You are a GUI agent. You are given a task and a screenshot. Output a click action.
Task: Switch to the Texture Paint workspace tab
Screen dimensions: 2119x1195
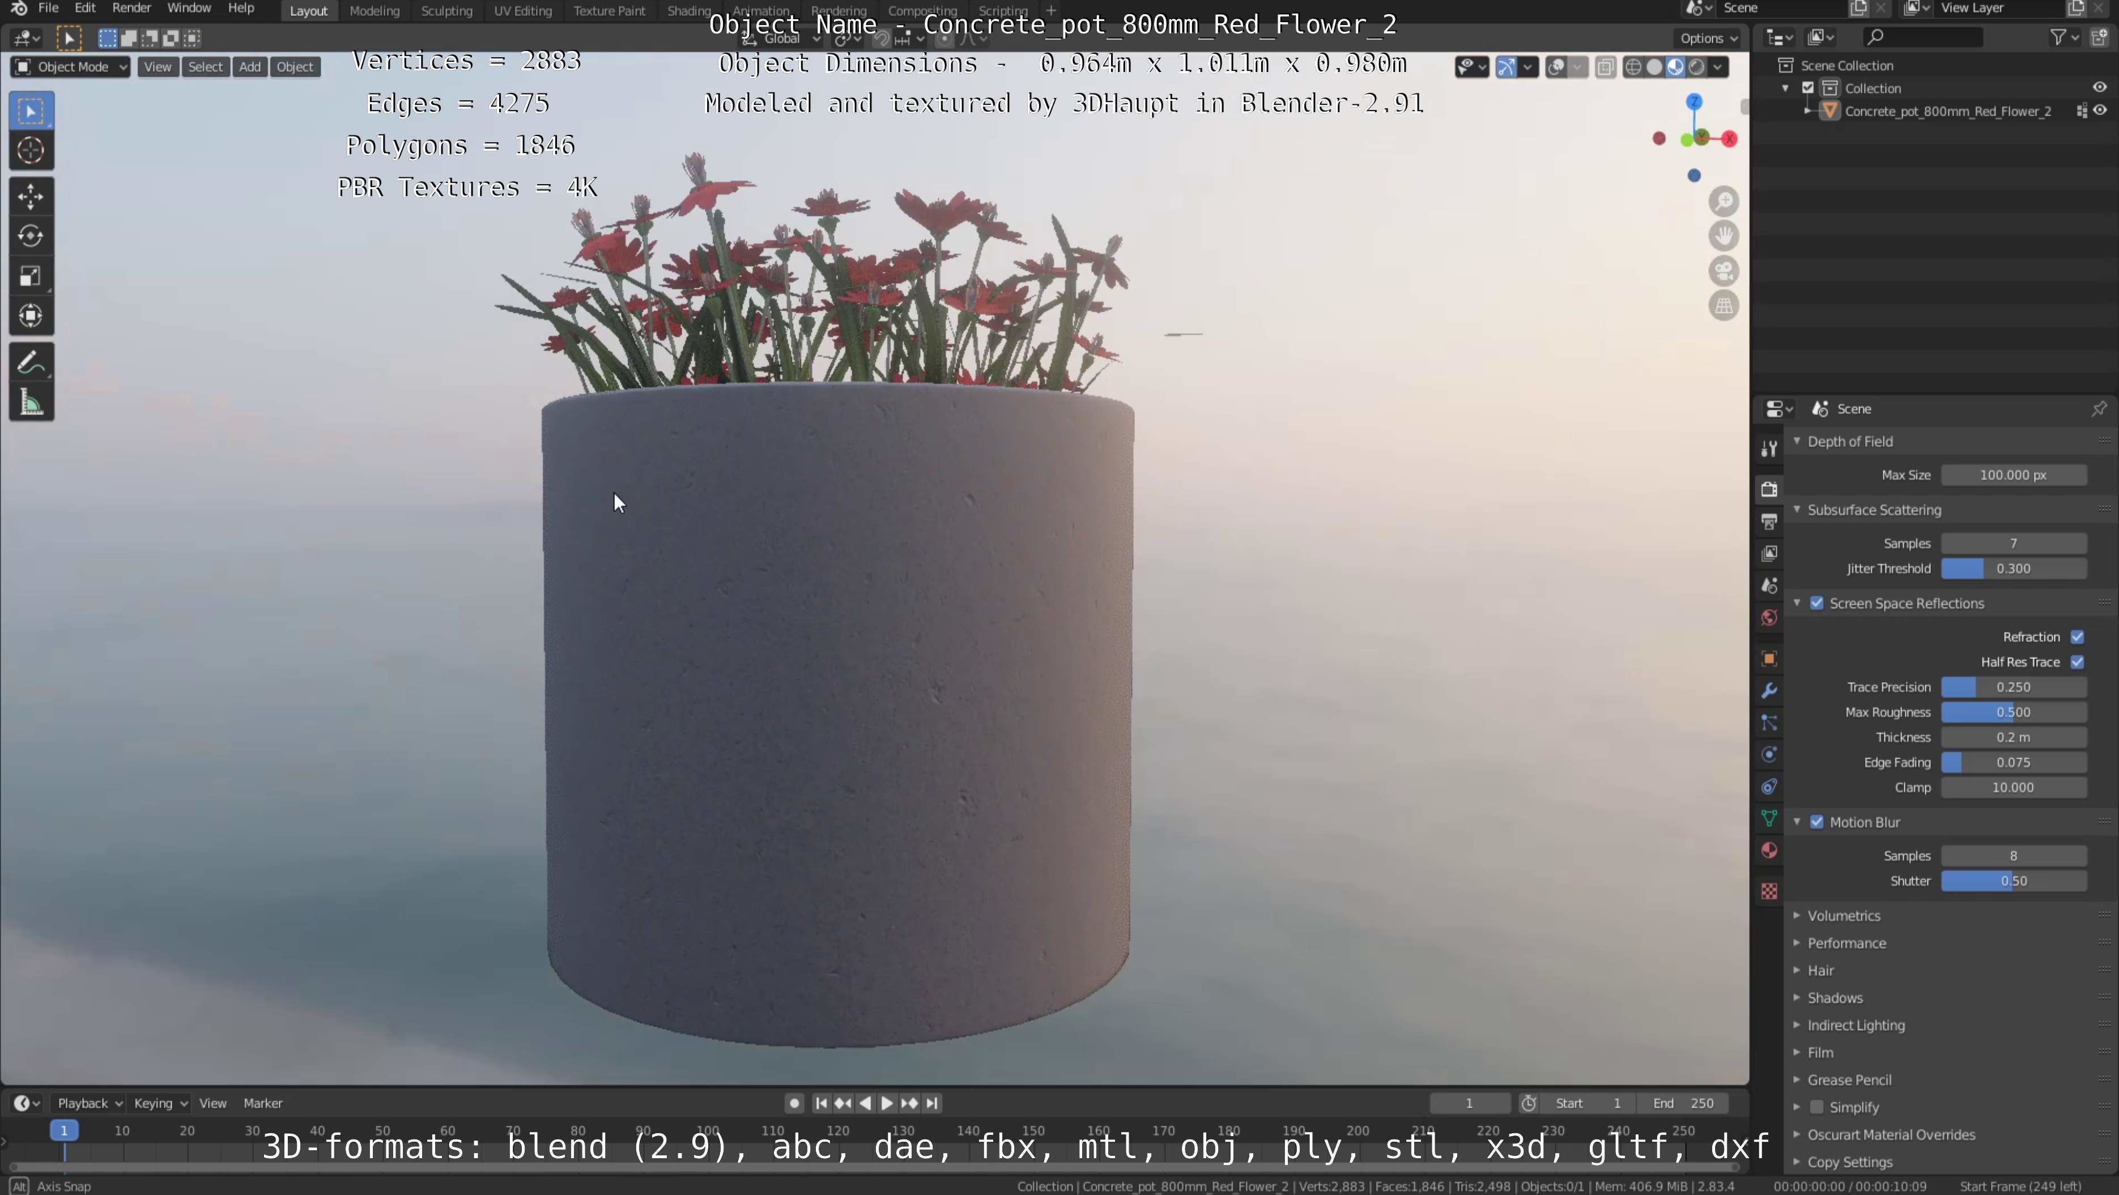pos(609,11)
